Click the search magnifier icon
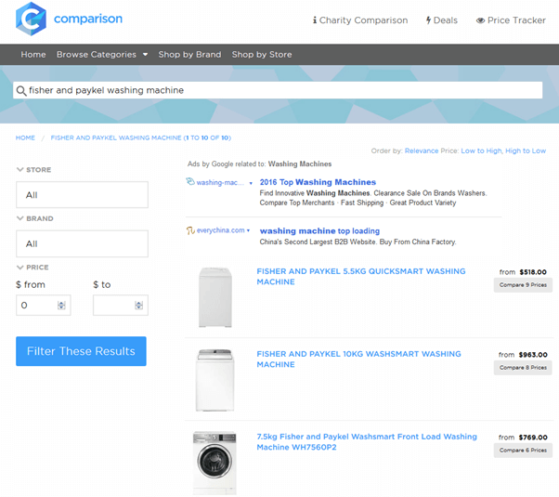This screenshot has height=497, width=559. pos(21,91)
